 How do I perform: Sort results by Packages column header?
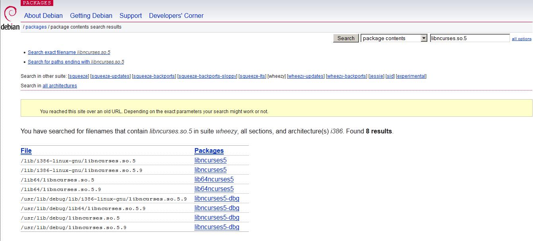coord(209,151)
